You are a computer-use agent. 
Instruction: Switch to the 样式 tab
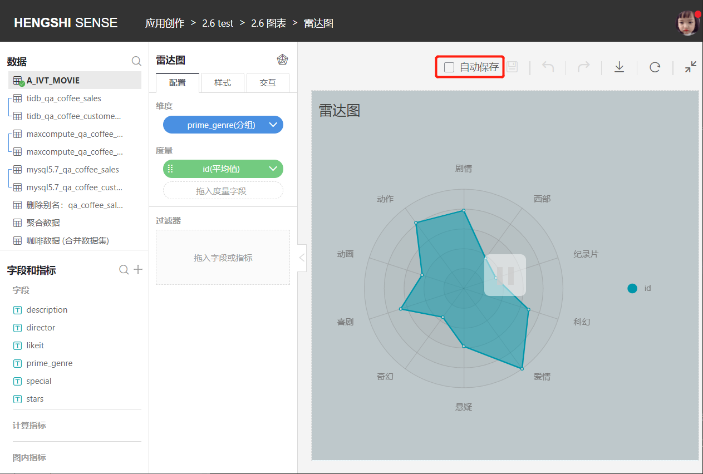point(223,82)
